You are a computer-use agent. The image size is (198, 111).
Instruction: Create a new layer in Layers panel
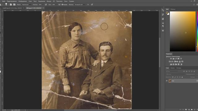(x=195, y=110)
